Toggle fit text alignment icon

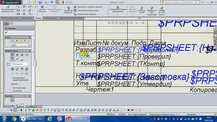27,55
